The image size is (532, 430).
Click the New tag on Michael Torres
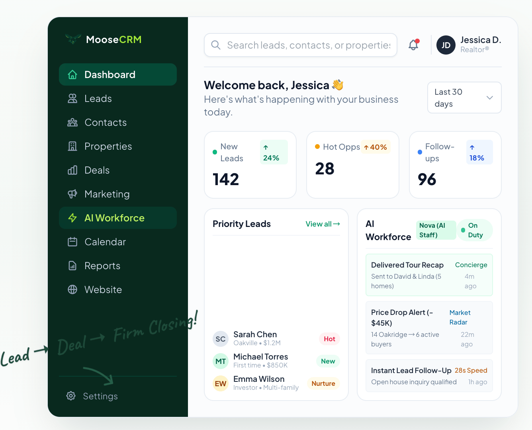328,361
